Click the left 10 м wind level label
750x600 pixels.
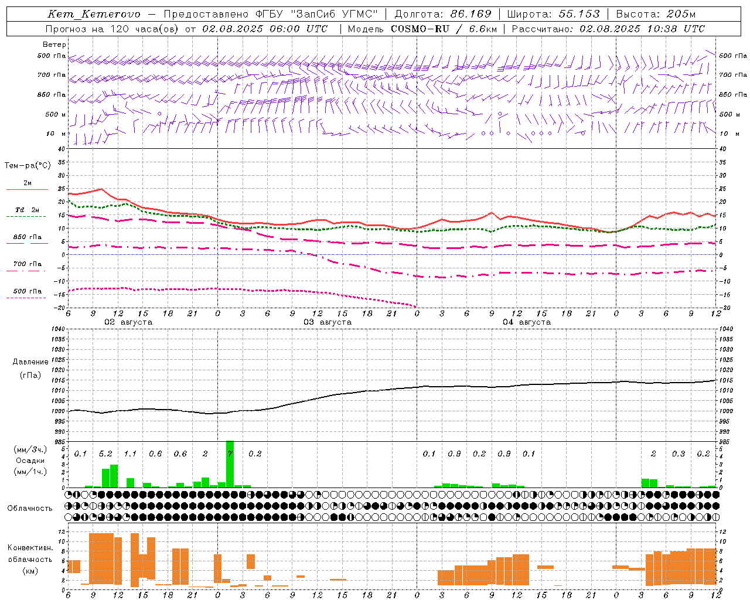56,134
